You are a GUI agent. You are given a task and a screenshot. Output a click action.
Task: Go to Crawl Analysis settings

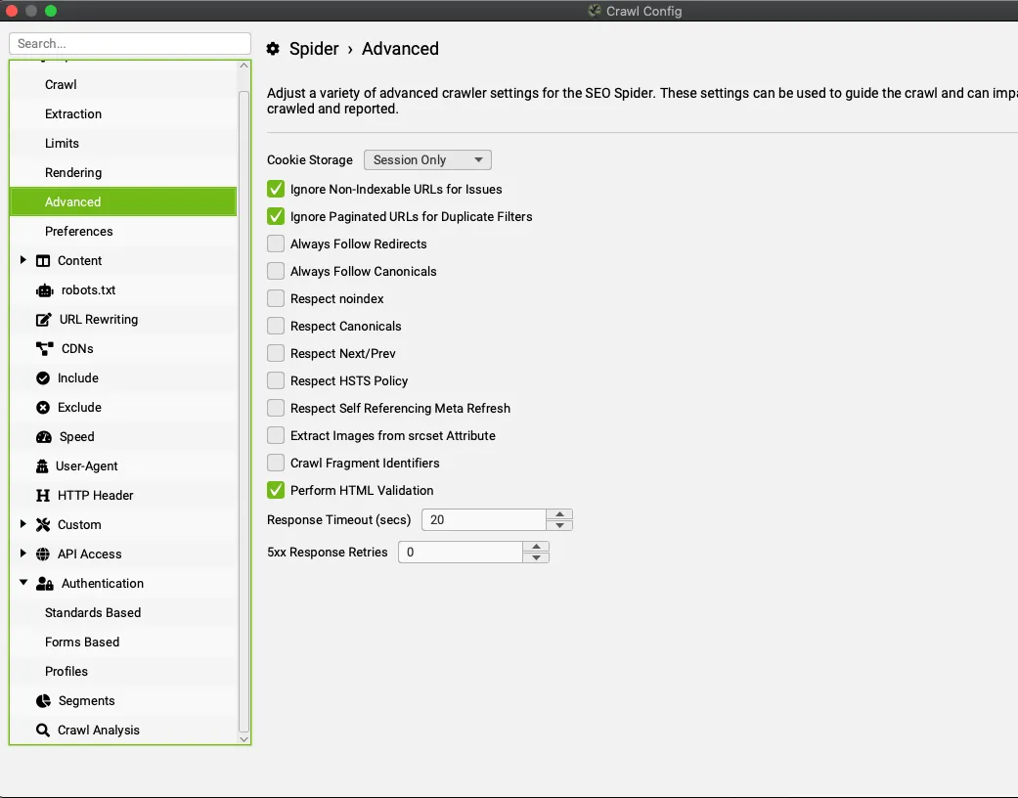(98, 731)
